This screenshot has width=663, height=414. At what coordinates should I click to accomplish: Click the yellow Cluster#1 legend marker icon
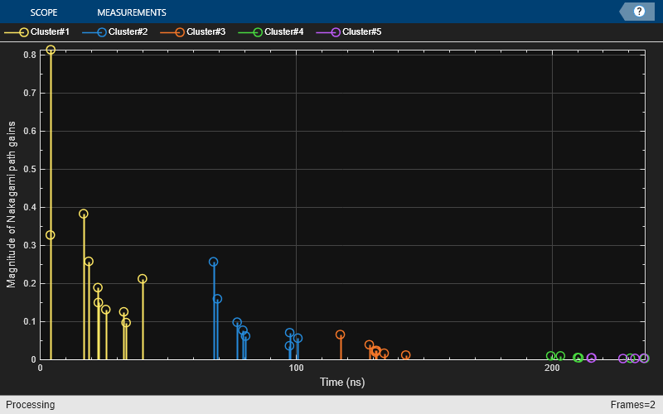(24, 32)
